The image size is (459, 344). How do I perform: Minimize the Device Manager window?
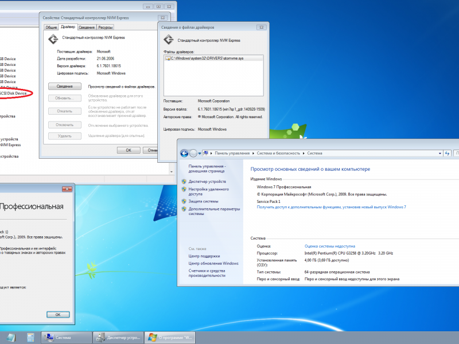(148, 6)
